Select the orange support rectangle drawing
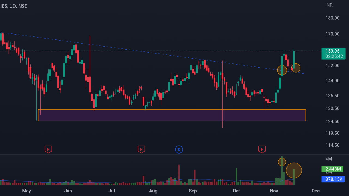This screenshot has height=196, width=349. click(172, 115)
